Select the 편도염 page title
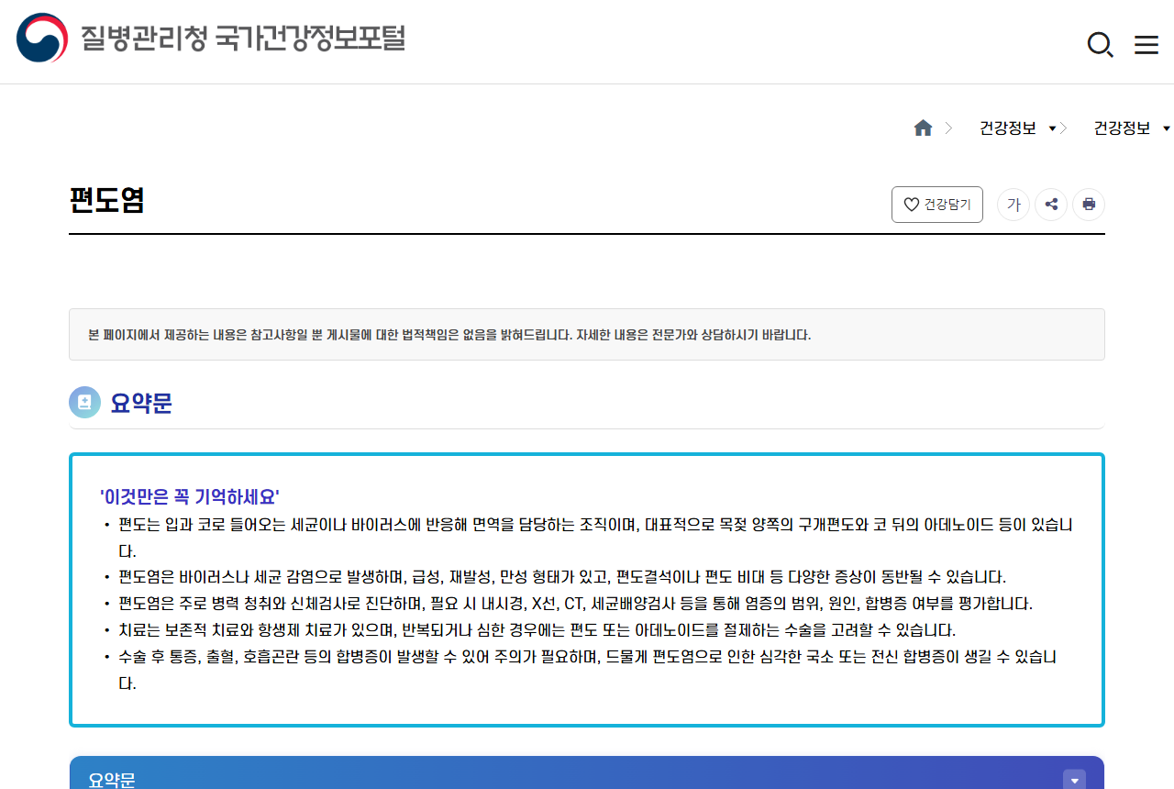Screen dimensions: 1174x789 pyautogui.click(x=106, y=201)
